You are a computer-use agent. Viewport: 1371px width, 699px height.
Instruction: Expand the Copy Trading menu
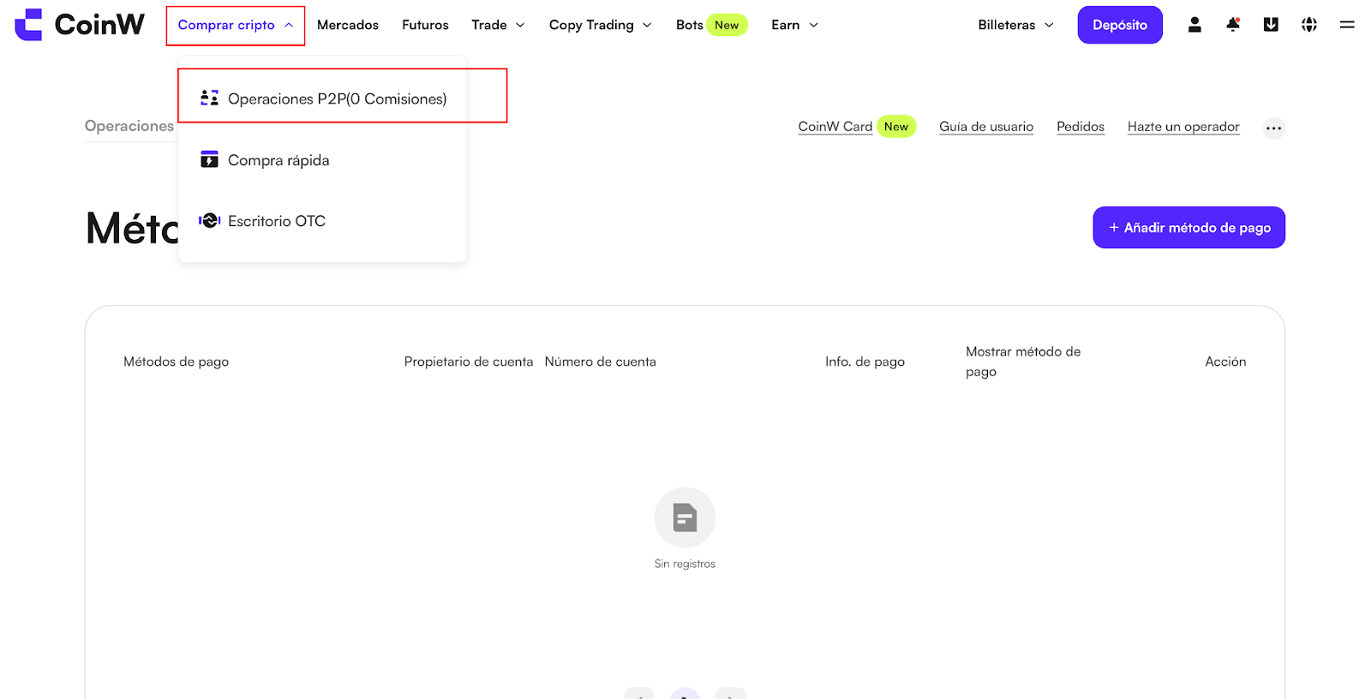[600, 25]
